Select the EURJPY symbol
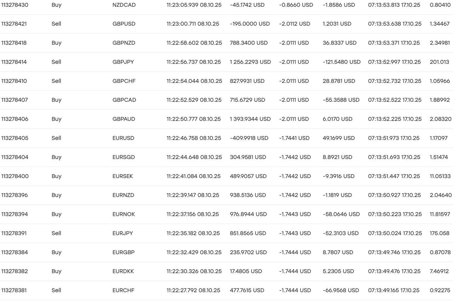The image size is (453, 303). (x=123, y=233)
